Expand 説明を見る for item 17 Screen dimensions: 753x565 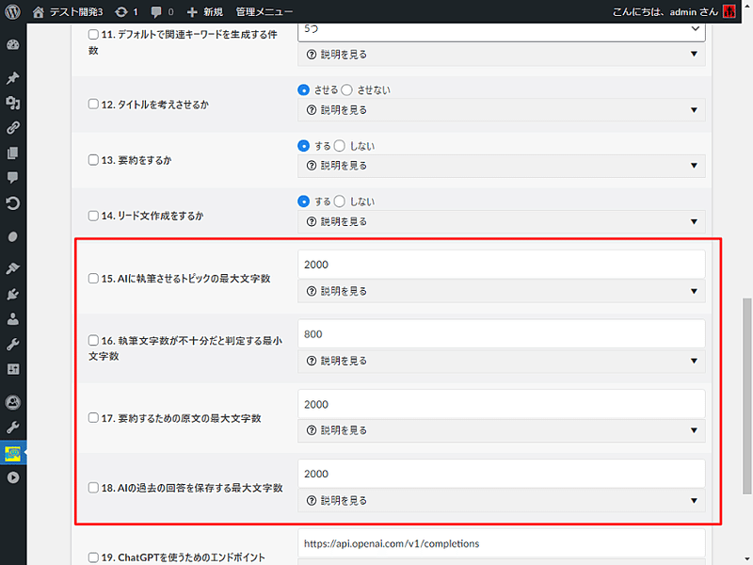[502, 430]
